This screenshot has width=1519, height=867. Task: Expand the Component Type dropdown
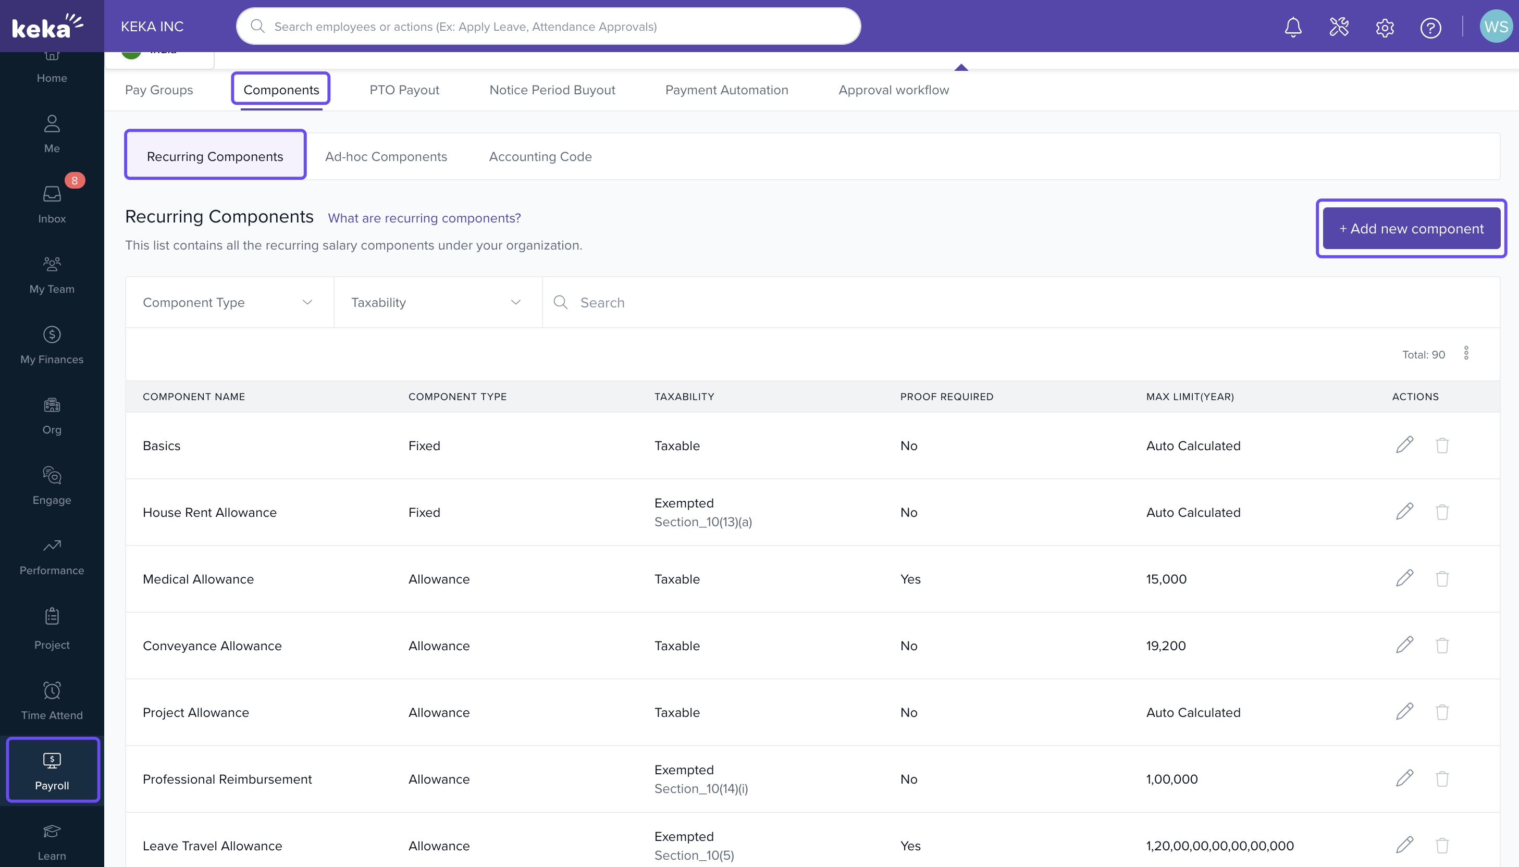229,303
